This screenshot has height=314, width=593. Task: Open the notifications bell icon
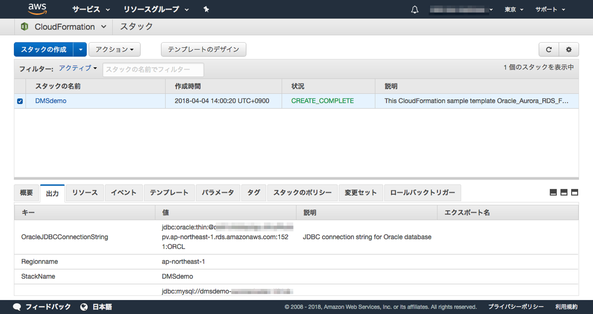[x=415, y=10]
